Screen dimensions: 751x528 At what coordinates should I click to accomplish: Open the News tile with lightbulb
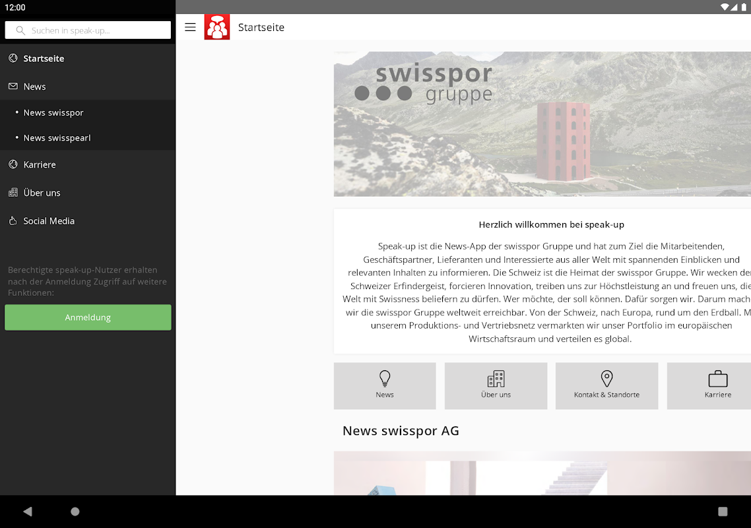pyautogui.click(x=385, y=385)
